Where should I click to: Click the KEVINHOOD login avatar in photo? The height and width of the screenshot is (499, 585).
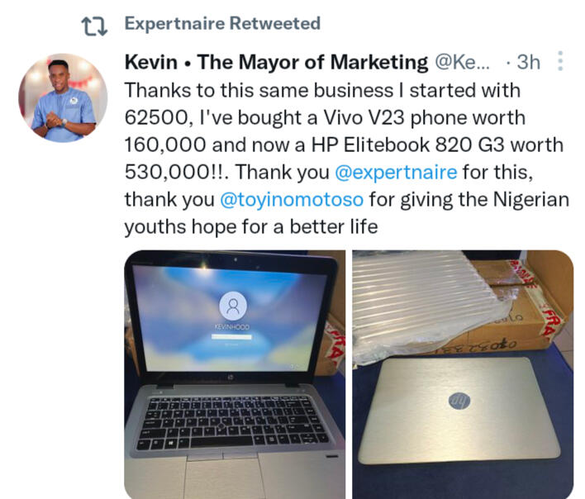coord(233,306)
